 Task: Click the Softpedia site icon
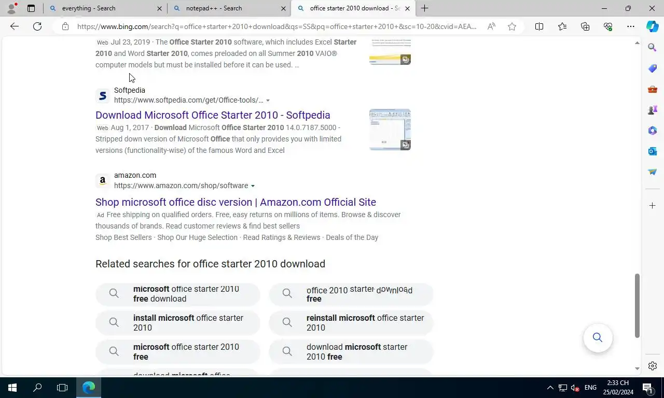[x=103, y=95]
